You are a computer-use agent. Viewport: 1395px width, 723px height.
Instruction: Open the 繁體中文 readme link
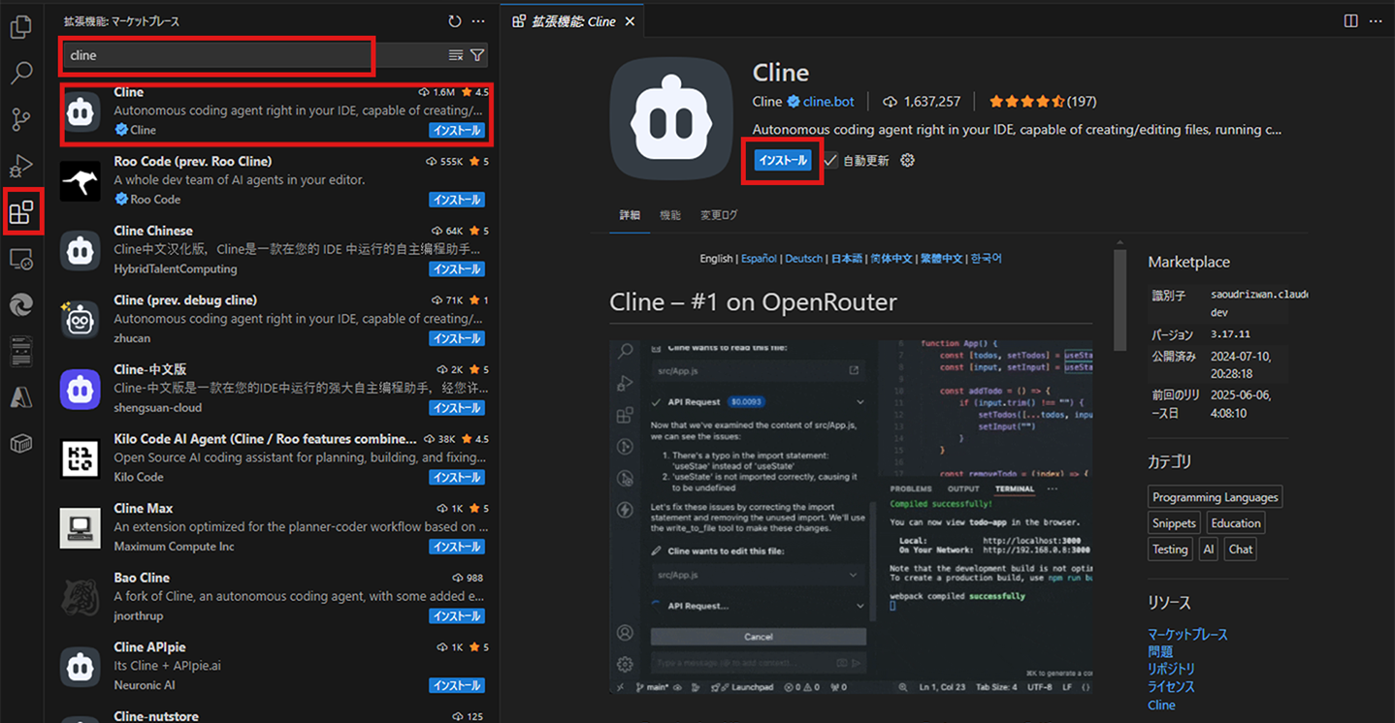coord(941,259)
